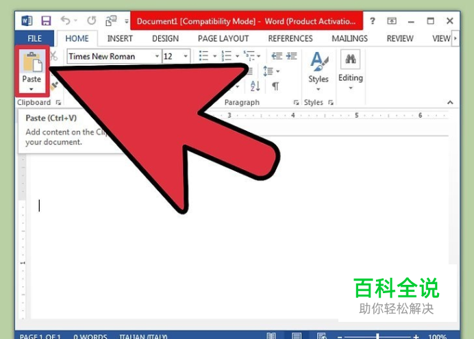Open Clipboard pane dialog launcher
The height and width of the screenshot is (339, 474).
[58, 103]
